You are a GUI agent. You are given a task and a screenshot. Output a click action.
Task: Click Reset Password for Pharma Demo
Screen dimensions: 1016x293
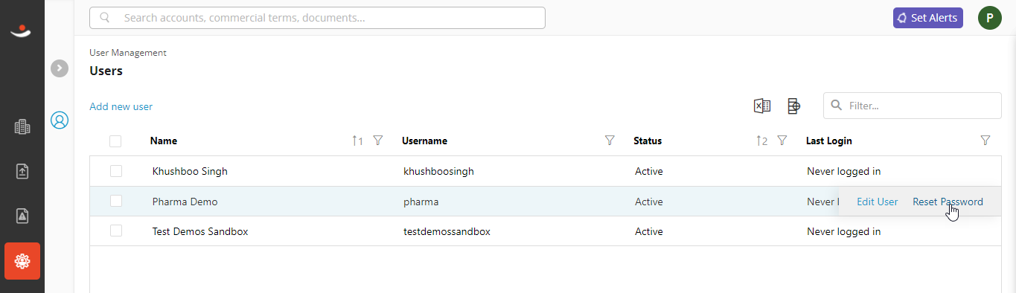click(x=948, y=202)
